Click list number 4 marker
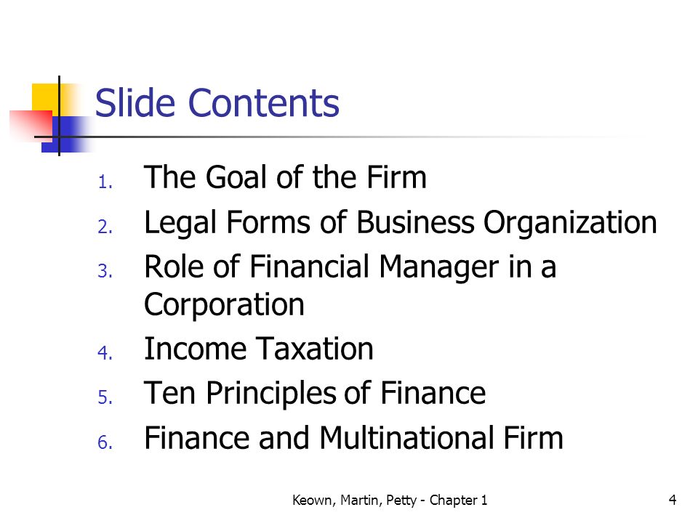This screenshot has height=523, width=698. 105,353
